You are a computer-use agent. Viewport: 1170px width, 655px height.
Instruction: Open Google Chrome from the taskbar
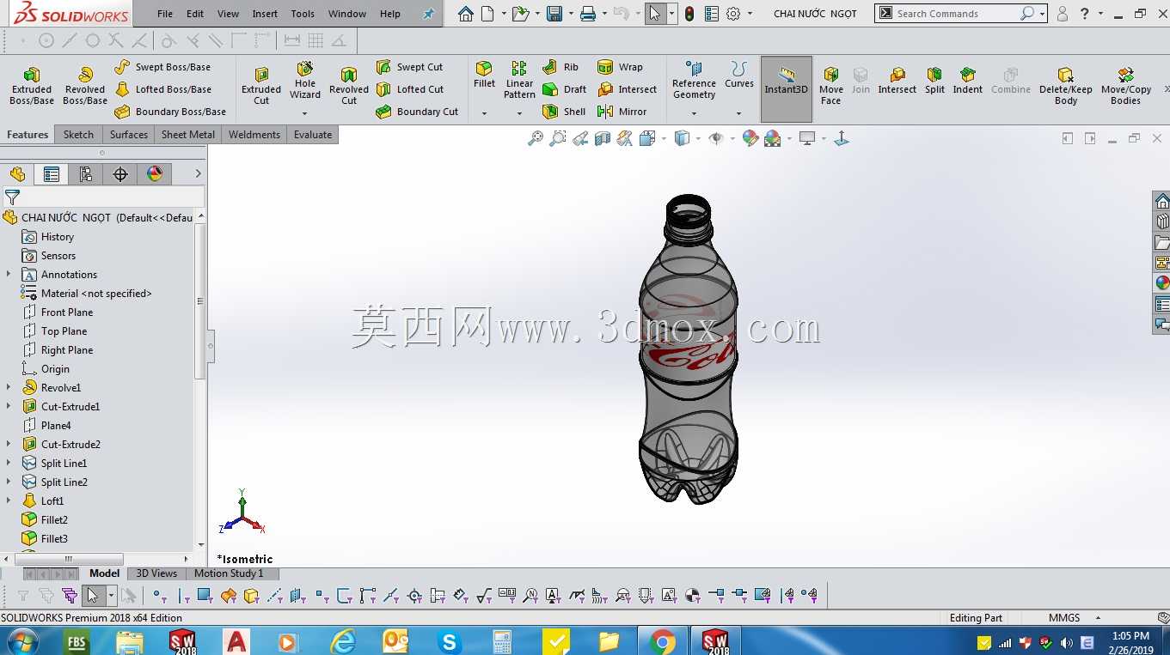pos(662,641)
